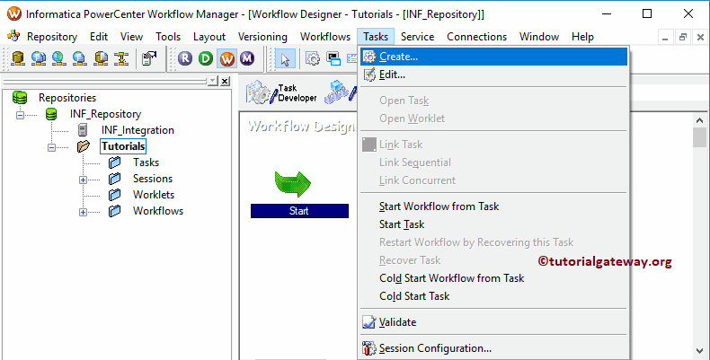Choose Create... in the Tasks menu
Viewport: 710px width, 360px height.
pyautogui.click(x=493, y=57)
